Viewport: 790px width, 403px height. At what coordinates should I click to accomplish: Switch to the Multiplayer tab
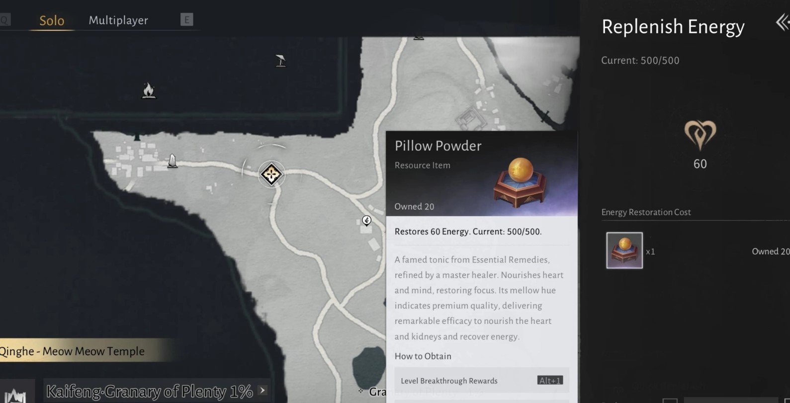tap(118, 20)
